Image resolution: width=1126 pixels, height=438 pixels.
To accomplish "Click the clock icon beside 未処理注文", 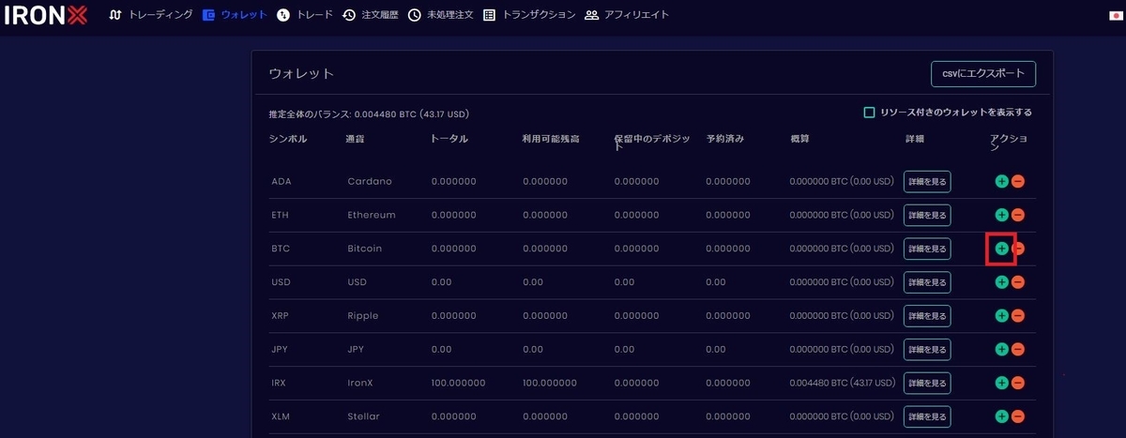I will click(x=415, y=15).
